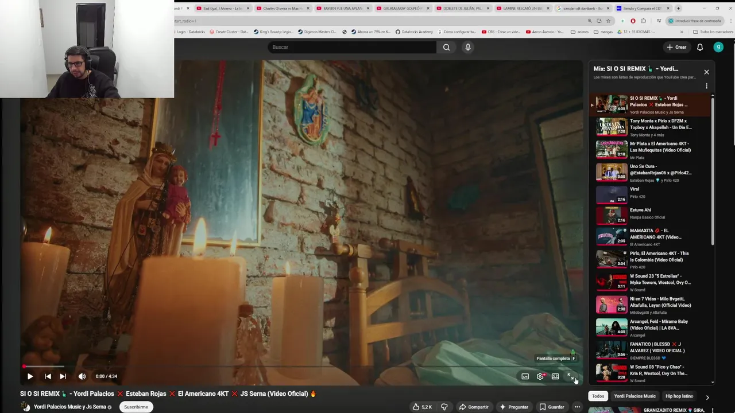735x413 pixels.
Task: Close the Mix playlist panel
Action: tap(706, 72)
